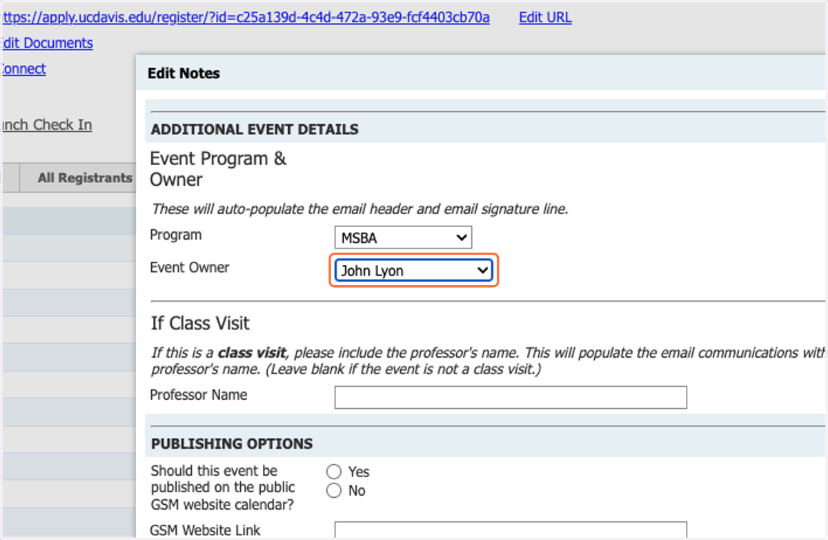This screenshot has height=540, width=828.
Task: Click the Event Owner field label
Action: [x=190, y=267]
